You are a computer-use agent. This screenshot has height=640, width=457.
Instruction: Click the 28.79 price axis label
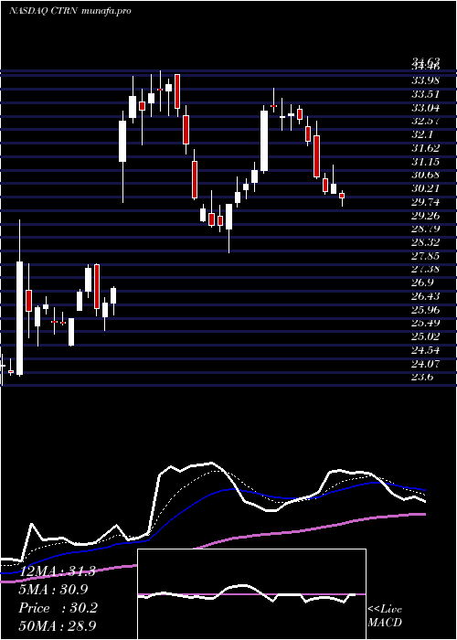click(426, 229)
